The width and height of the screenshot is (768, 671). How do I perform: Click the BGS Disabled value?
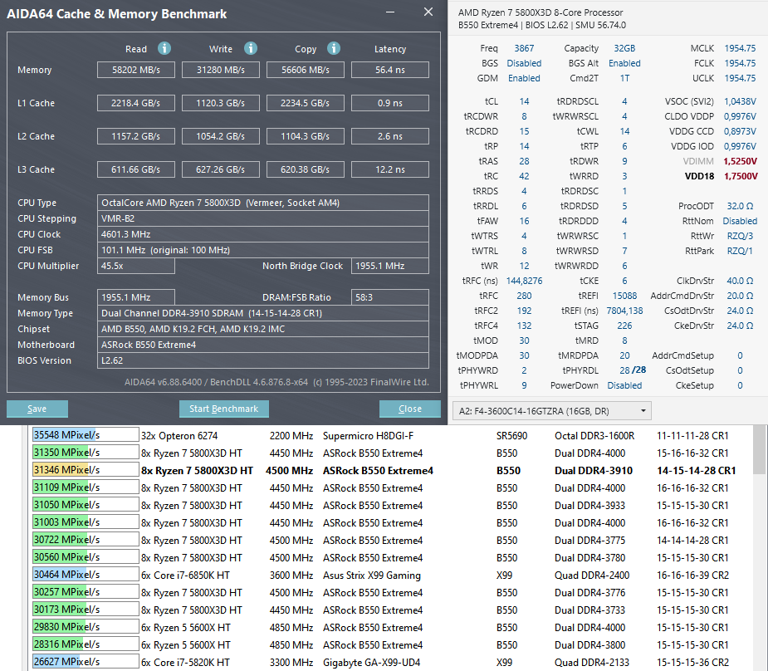(x=524, y=63)
